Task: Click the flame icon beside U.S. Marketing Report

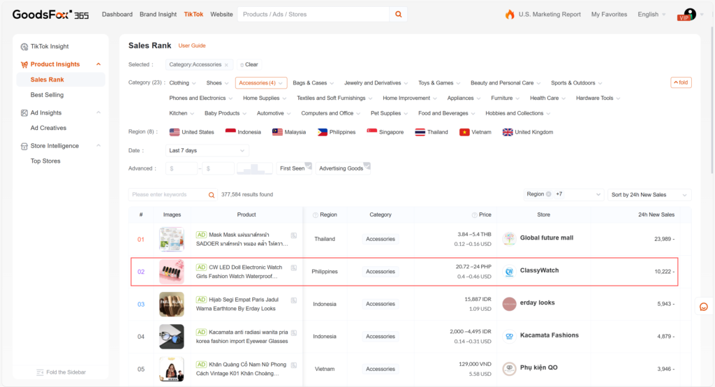Action: (x=510, y=14)
